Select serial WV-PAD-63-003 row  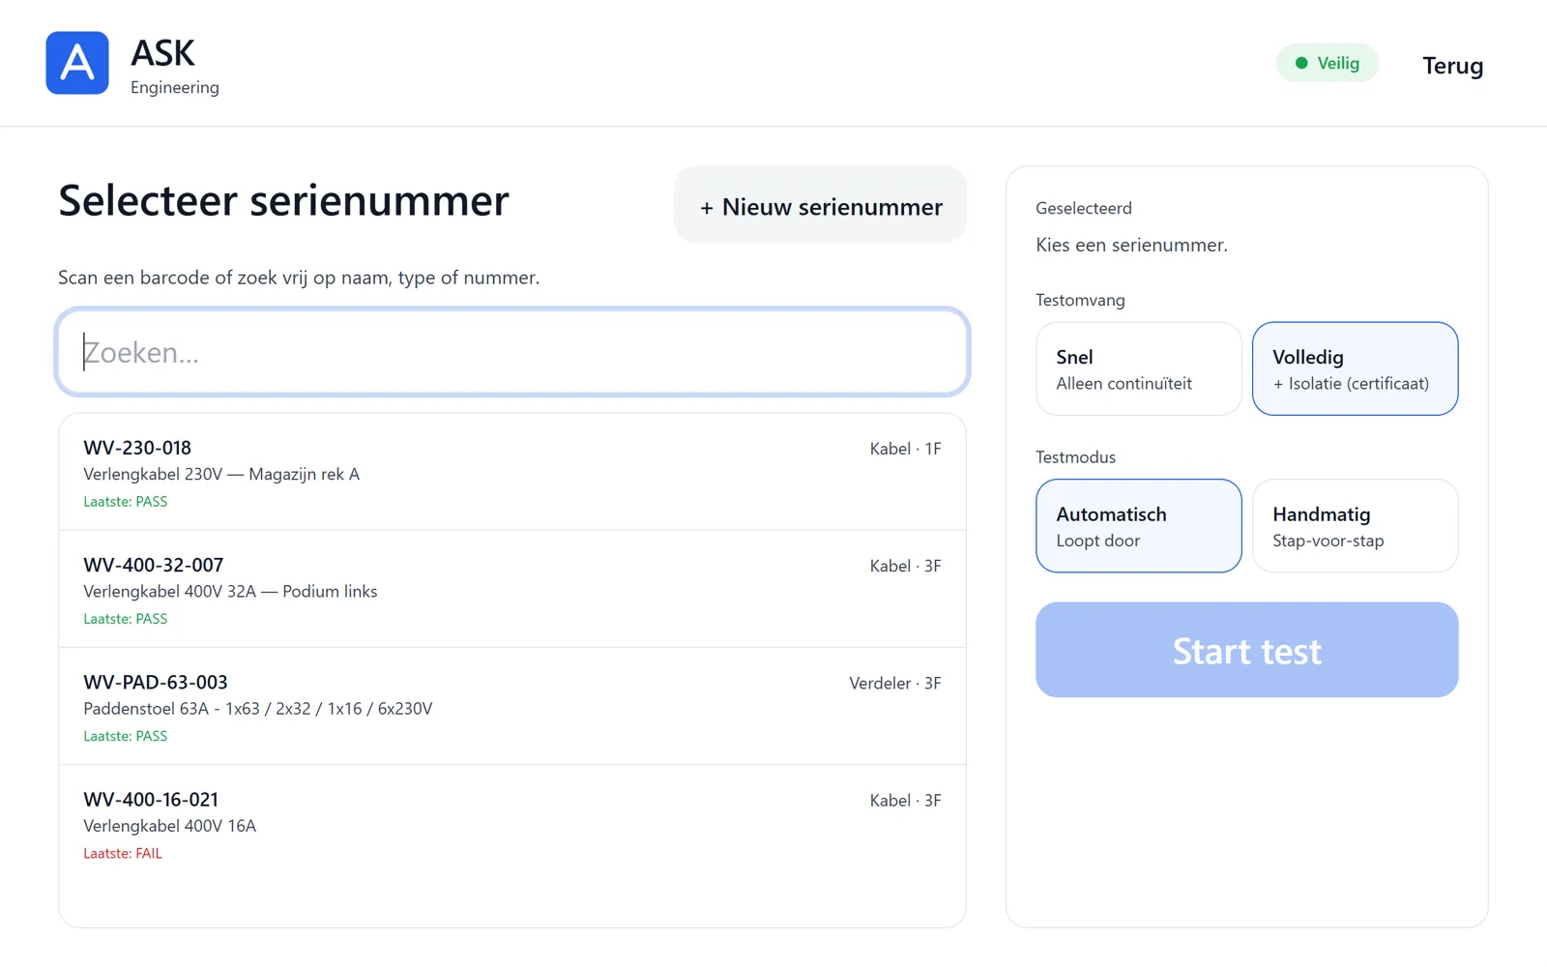pyautogui.click(x=512, y=707)
